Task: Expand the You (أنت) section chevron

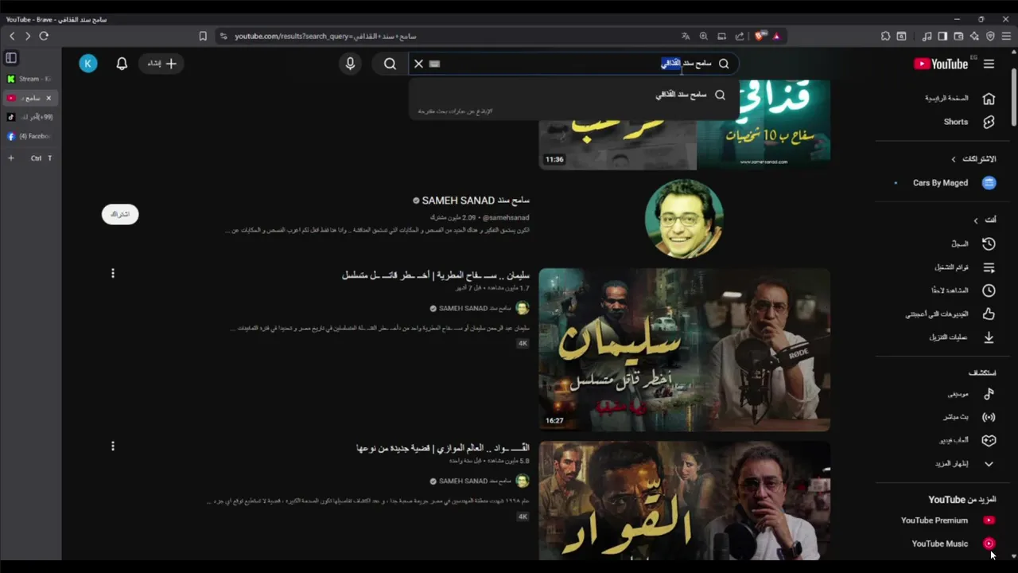Action: (x=976, y=220)
